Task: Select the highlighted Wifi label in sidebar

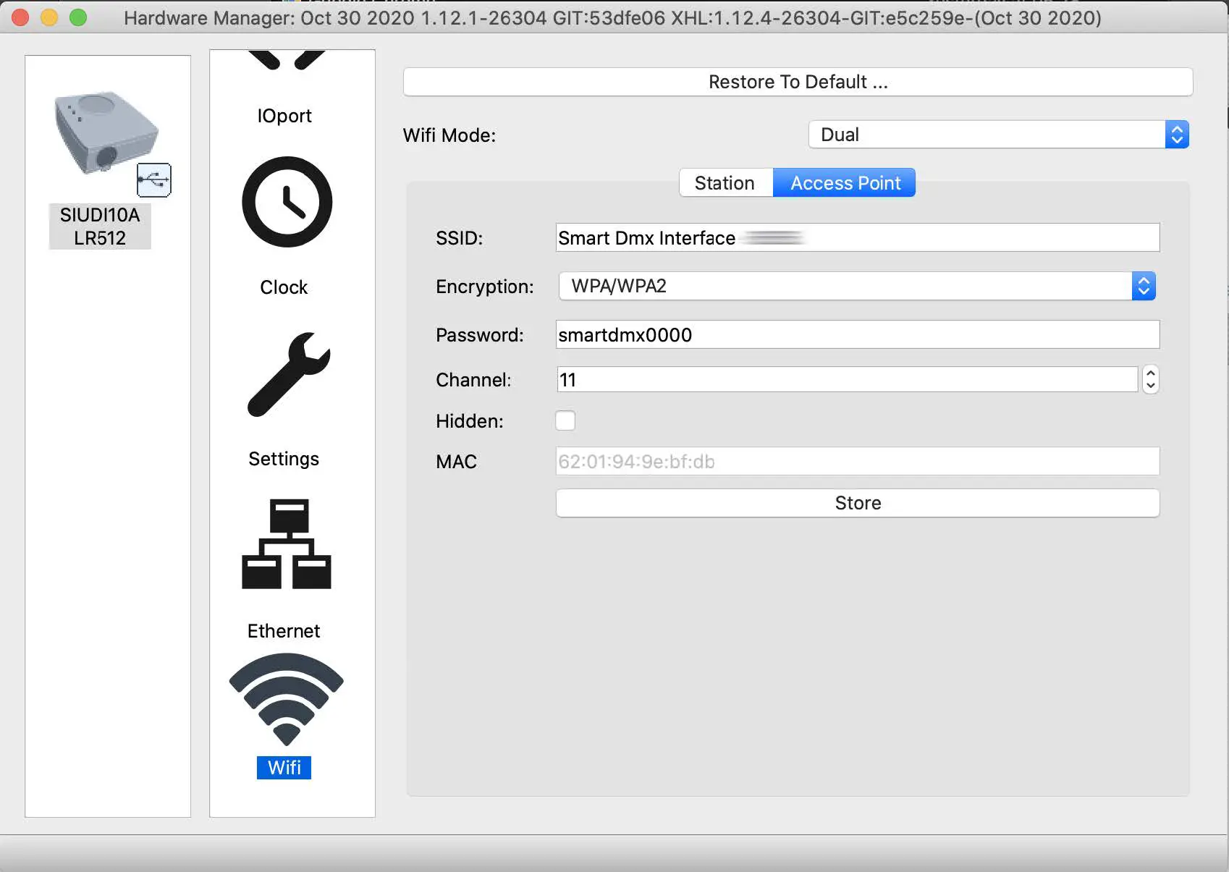Action: [x=283, y=768]
